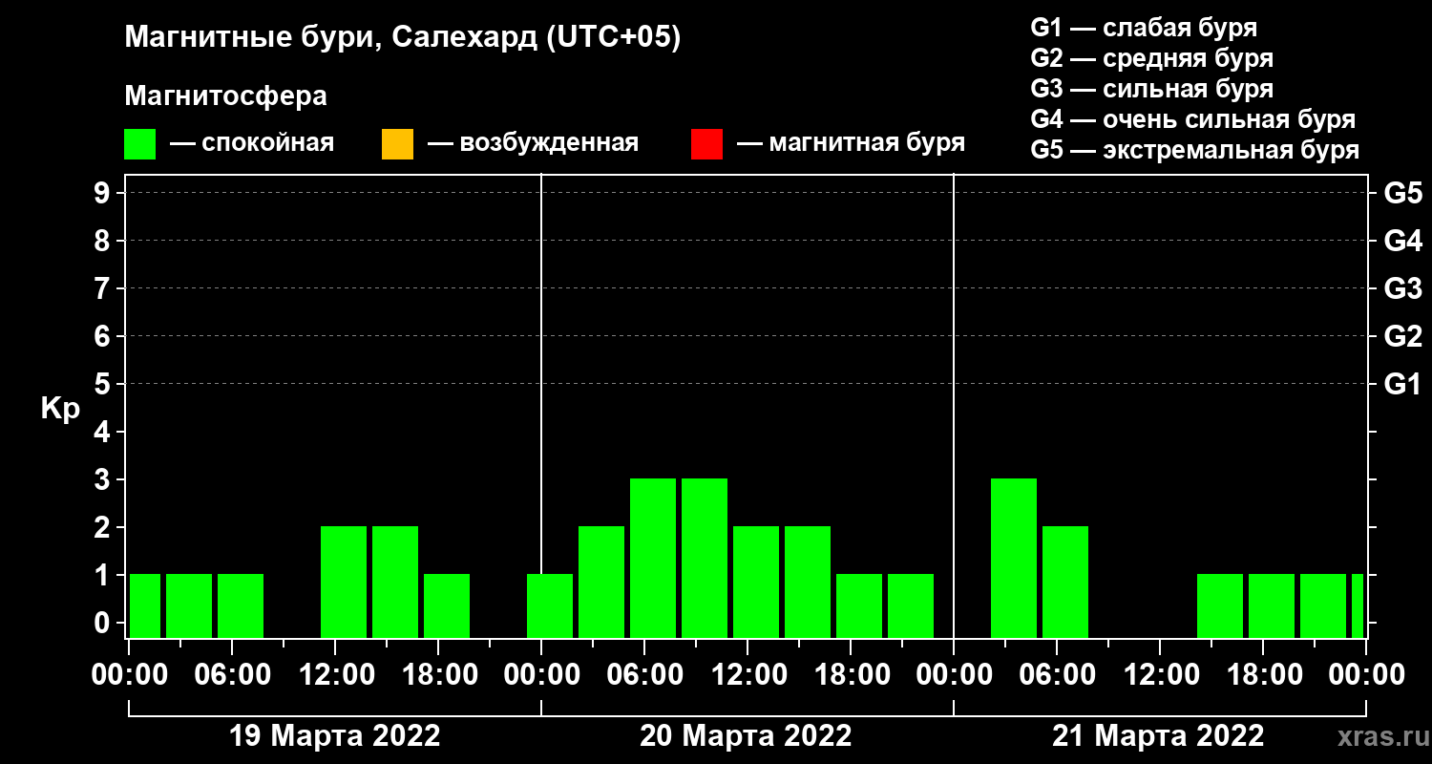The height and width of the screenshot is (764, 1432).
Task: Click the G2 label on the right-hand axis
Action: pyautogui.click(x=1402, y=336)
